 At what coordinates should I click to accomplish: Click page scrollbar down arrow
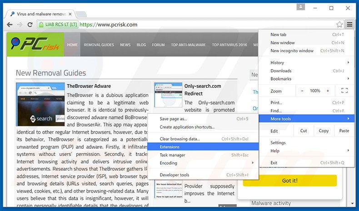pyautogui.click(x=352, y=203)
